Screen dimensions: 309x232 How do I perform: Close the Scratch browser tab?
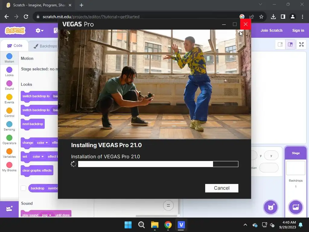[x=70, y=5]
